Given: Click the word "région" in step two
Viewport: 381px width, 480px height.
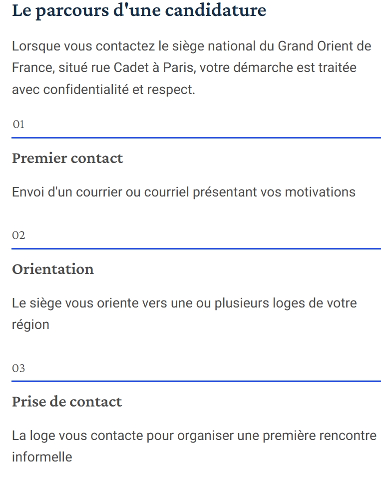Looking at the screenshot, I should tap(30, 324).
